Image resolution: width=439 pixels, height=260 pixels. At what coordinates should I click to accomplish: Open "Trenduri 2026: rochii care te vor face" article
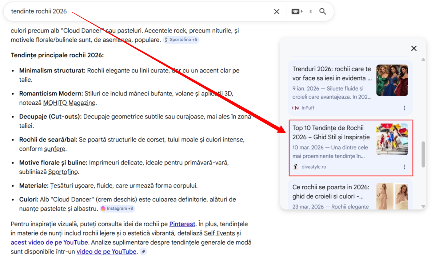tap(332, 74)
